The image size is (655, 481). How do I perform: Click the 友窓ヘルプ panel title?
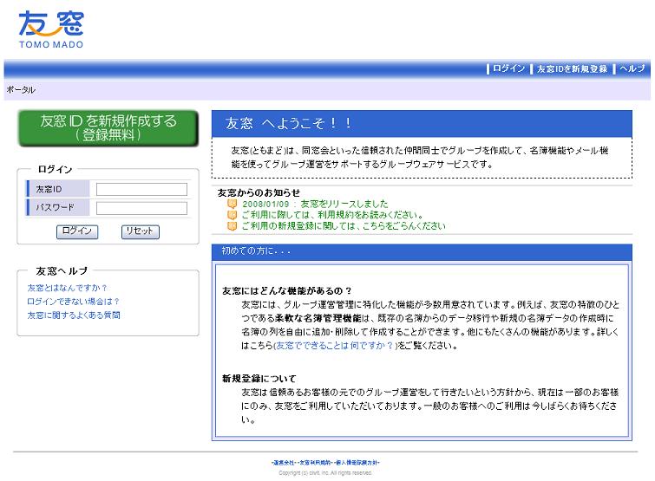point(62,271)
